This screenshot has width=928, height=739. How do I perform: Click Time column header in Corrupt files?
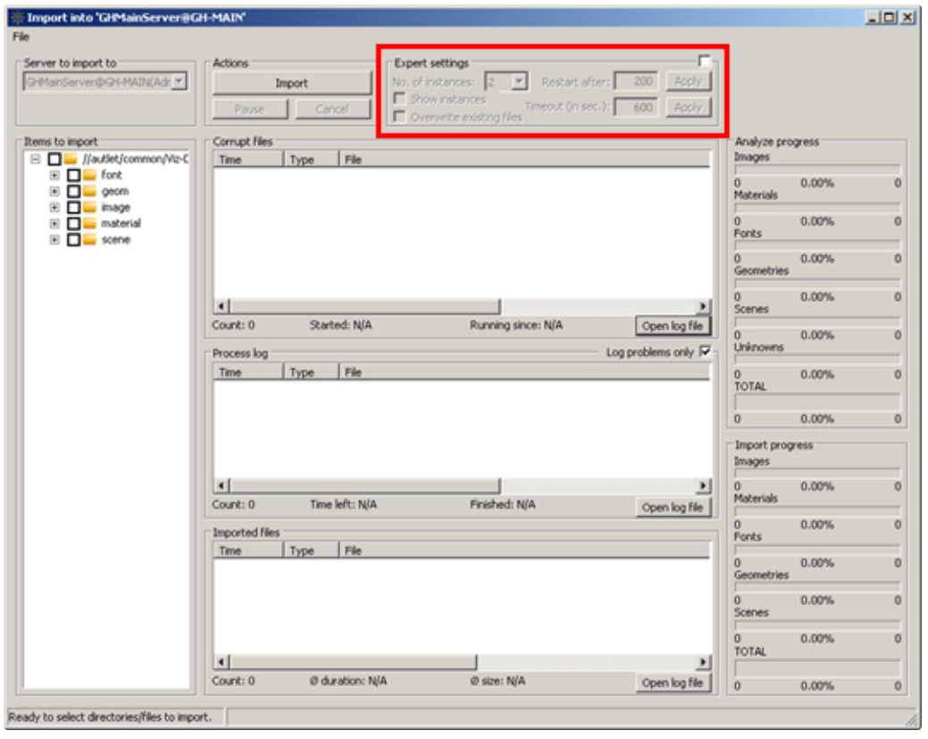pyautogui.click(x=248, y=160)
